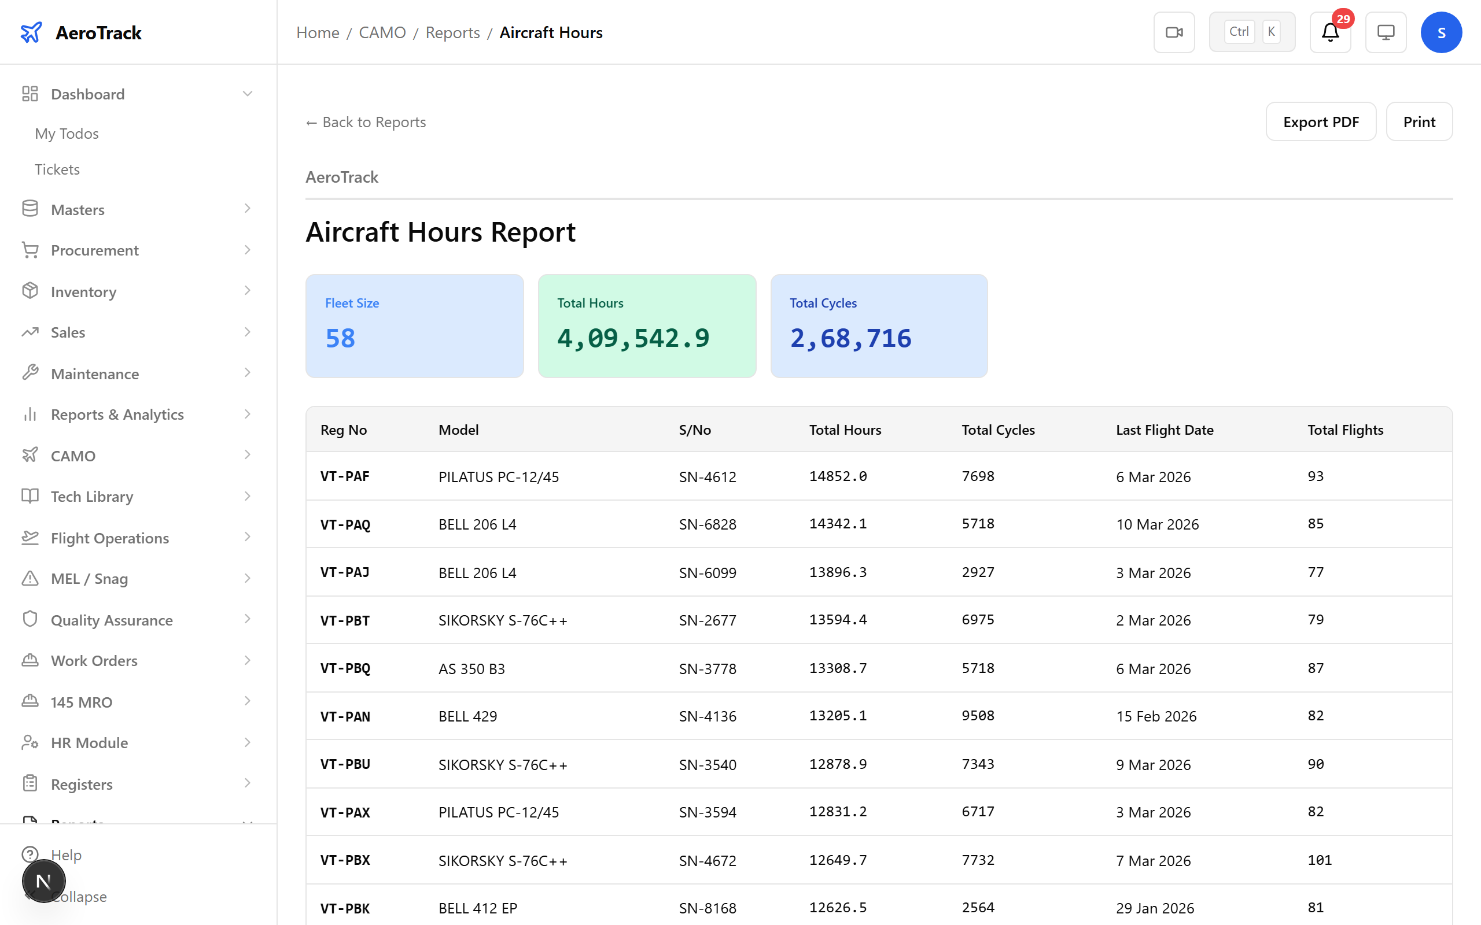The width and height of the screenshot is (1481, 925).
Task: Follow the Back to Reports link
Action: 366,122
